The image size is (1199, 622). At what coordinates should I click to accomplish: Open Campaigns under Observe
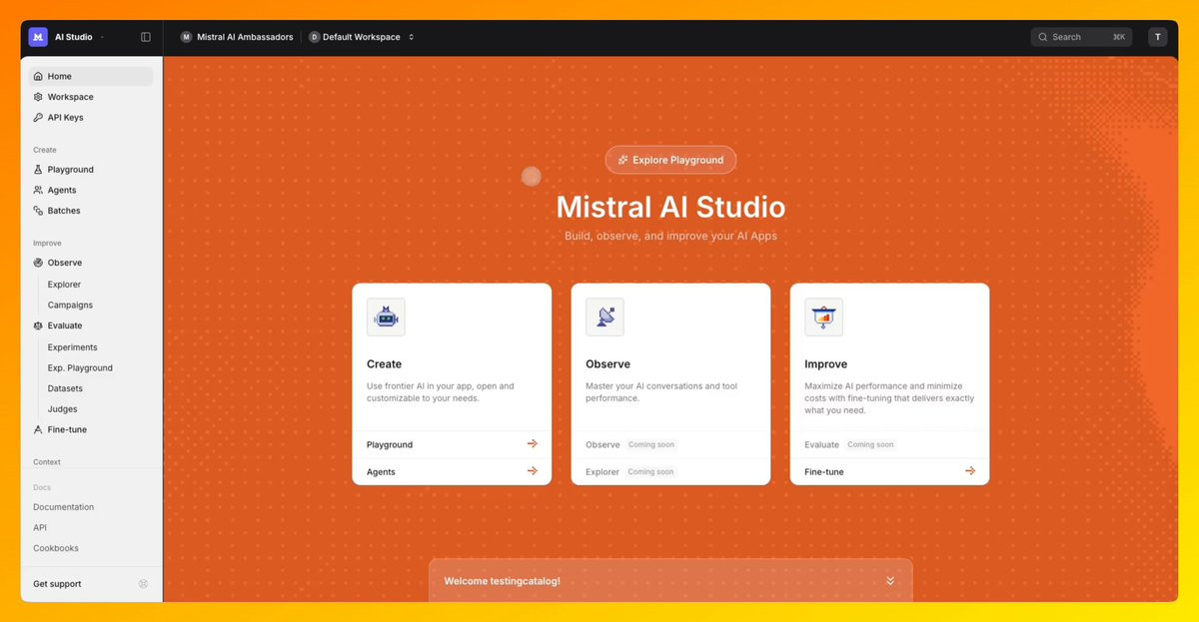coord(70,305)
